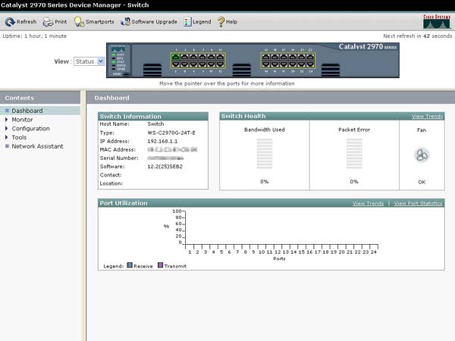Click port 14 on switch image

pos(266,64)
